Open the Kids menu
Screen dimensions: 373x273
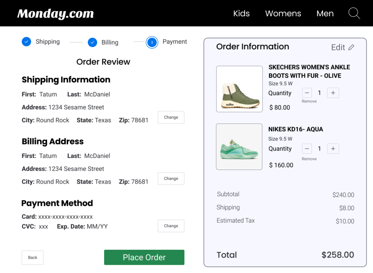[241, 14]
